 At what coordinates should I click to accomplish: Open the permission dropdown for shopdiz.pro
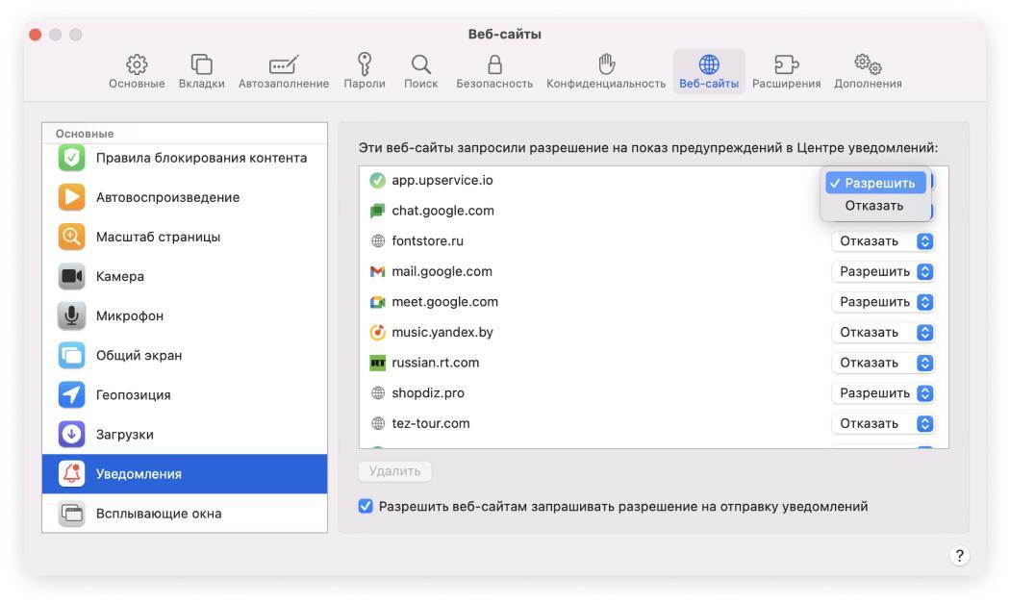883,392
